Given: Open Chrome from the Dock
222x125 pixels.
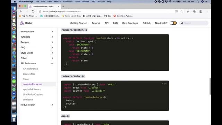Looking at the screenshot, I should (x=14, y=49).
